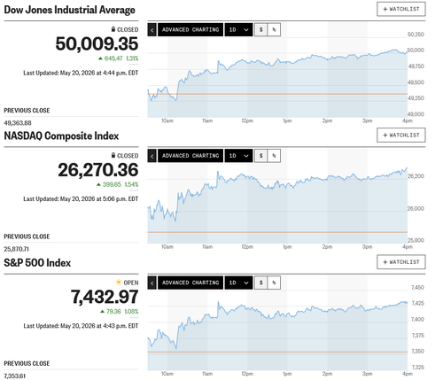
Task: Click the S&P 500 Index heading
Action: (x=37, y=263)
